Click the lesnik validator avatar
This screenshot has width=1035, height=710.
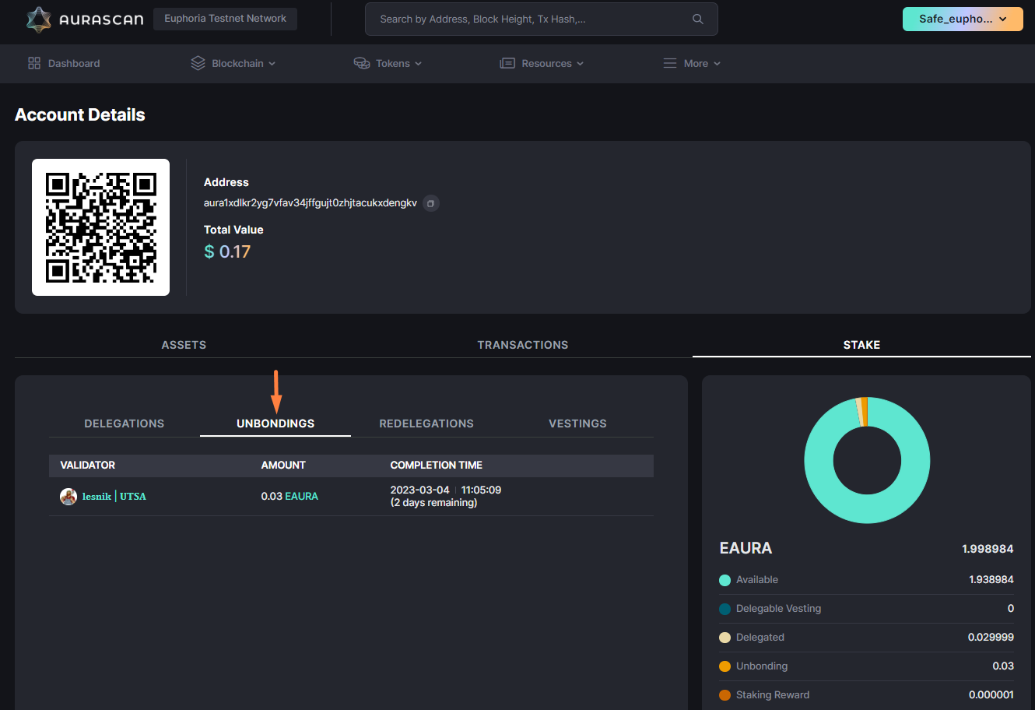click(x=68, y=496)
